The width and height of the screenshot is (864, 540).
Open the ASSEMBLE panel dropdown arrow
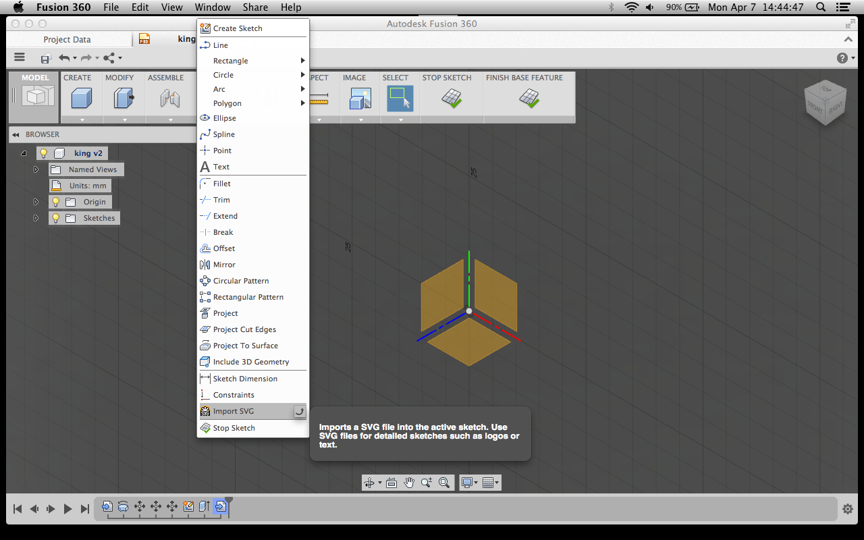click(x=169, y=119)
